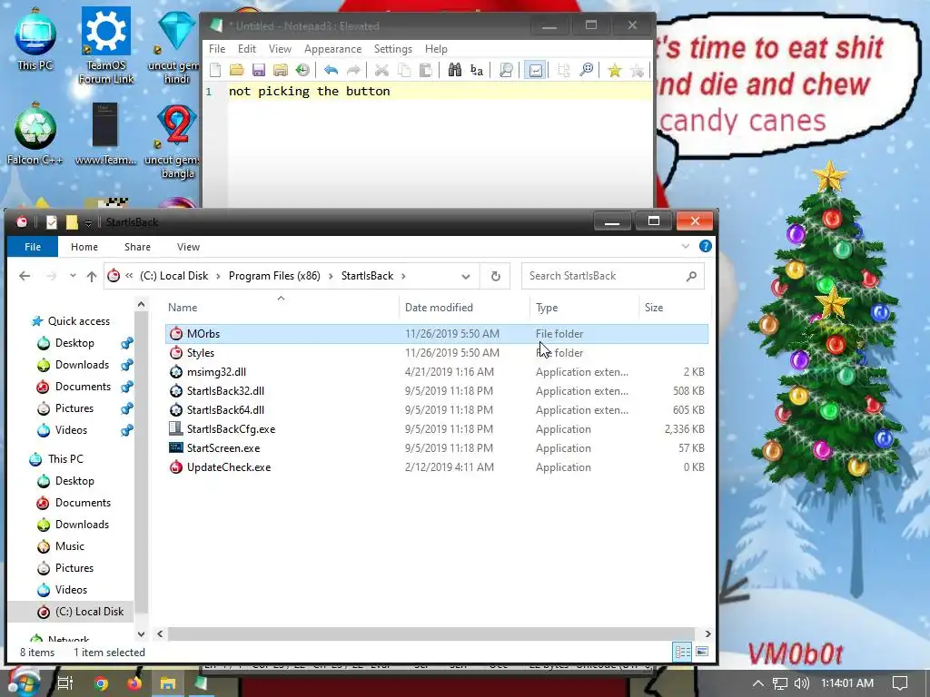
Task: Click the Cut scissors icon in Notepad3
Action: 381,70
